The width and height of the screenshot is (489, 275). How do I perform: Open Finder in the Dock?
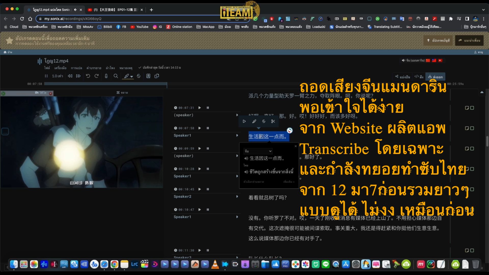(x=14, y=264)
